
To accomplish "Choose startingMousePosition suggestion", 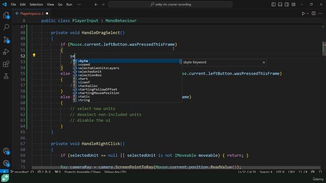I will pyautogui.click(x=127, y=93).
